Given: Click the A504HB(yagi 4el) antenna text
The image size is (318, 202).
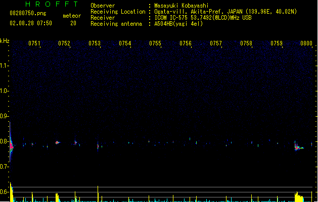Looking at the screenshot, I should (178, 24).
